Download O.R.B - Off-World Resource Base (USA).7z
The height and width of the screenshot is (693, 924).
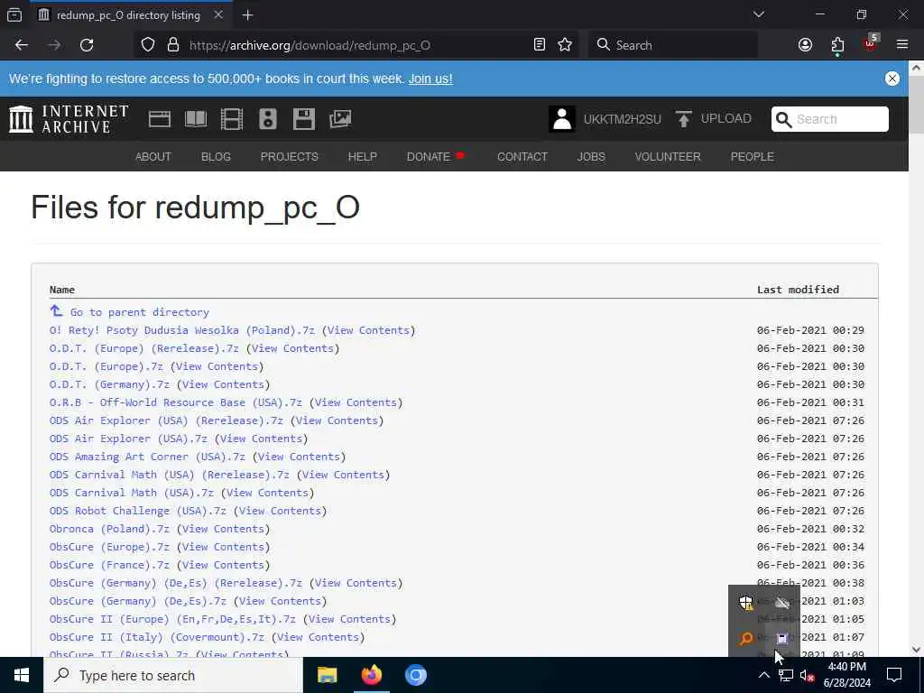click(x=176, y=402)
